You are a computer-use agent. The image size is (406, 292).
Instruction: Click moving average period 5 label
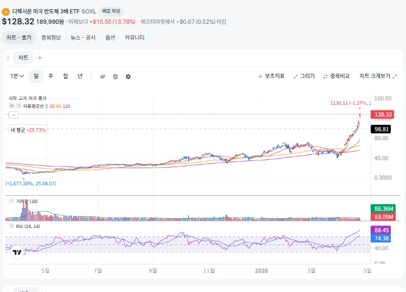click(x=47, y=106)
